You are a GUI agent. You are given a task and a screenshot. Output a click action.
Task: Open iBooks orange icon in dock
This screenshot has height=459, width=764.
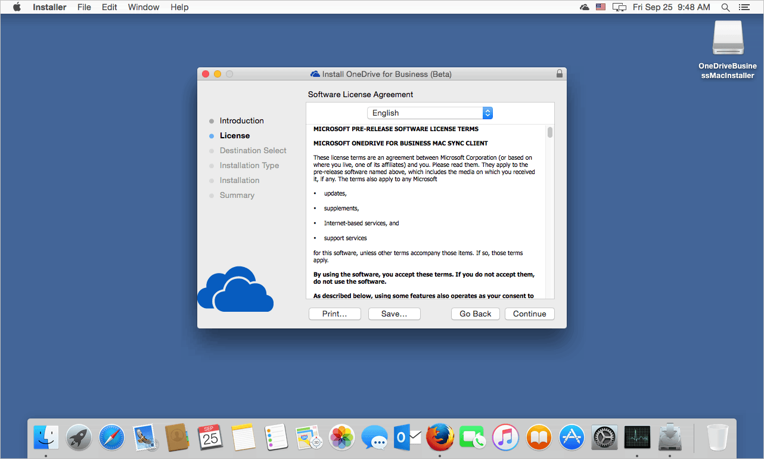tap(539, 438)
